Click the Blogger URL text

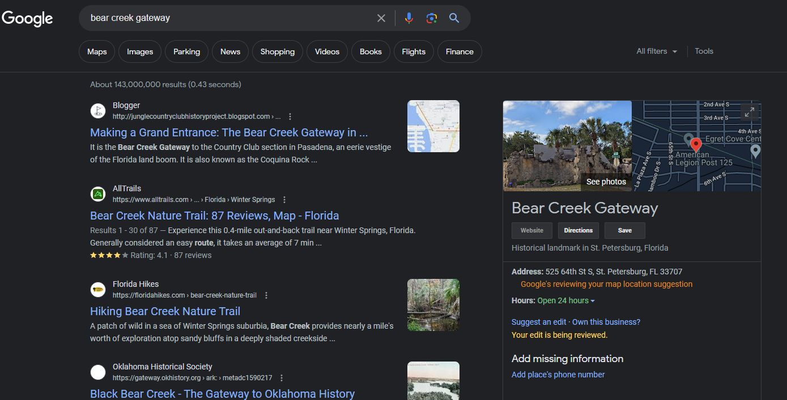(x=196, y=117)
